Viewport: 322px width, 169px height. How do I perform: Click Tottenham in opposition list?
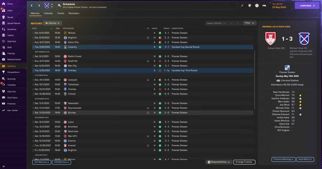point(73,85)
